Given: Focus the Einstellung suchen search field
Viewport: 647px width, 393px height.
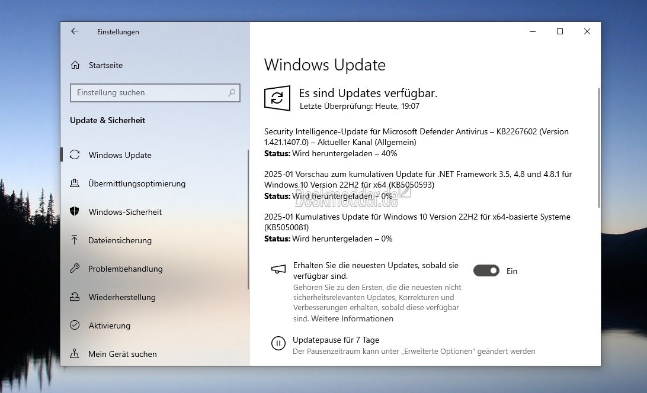Looking at the screenshot, I should pyautogui.click(x=155, y=93).
